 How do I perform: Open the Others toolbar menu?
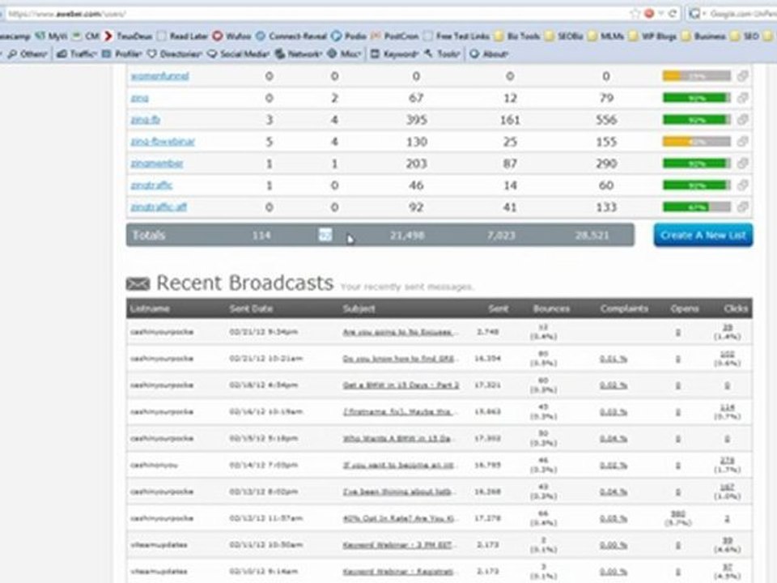coord(28,53)
